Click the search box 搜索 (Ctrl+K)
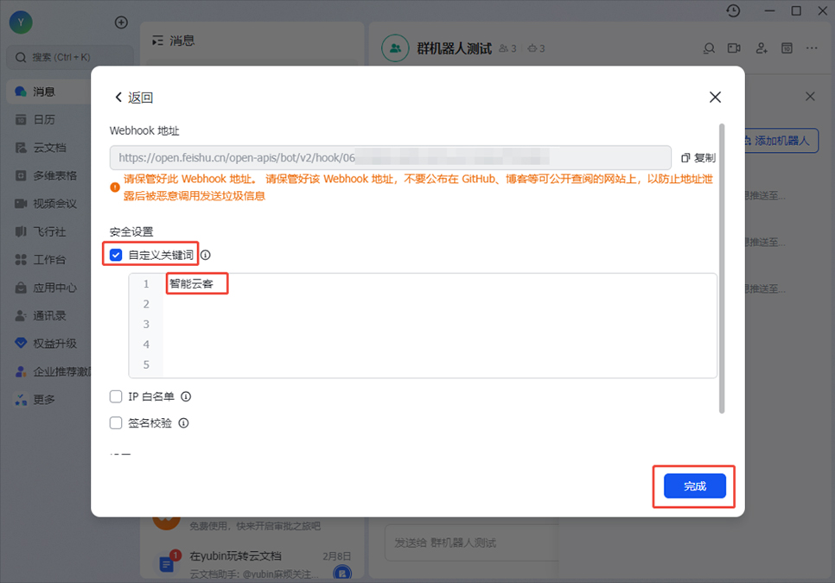This screenshot has width=835, height=583. (70, 57)
